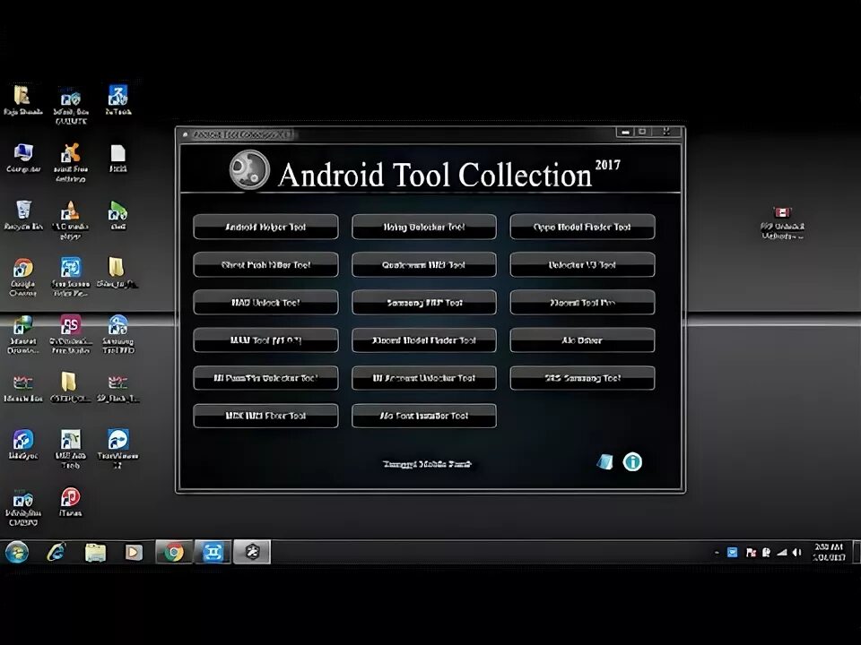Screen dimensions: 861x645
Task: Open the Aio Font Installer Tool
Action: coord(424,416)
